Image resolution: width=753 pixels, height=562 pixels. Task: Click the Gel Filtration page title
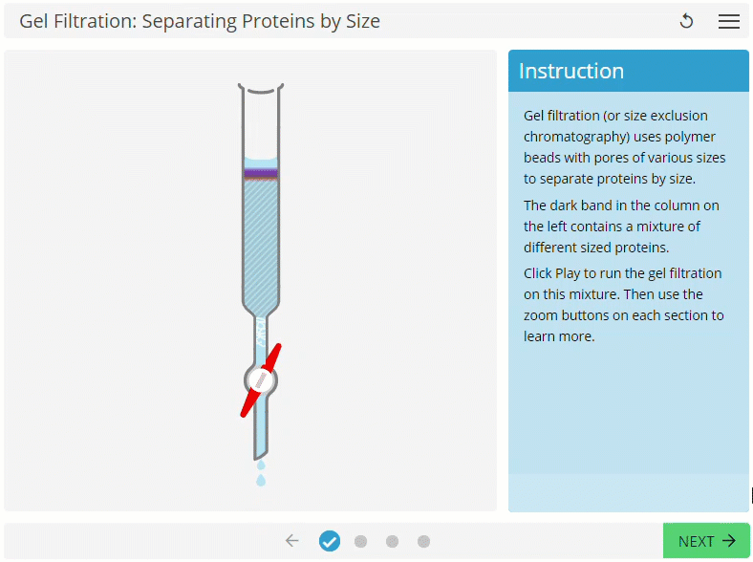[x=200, y=21]
